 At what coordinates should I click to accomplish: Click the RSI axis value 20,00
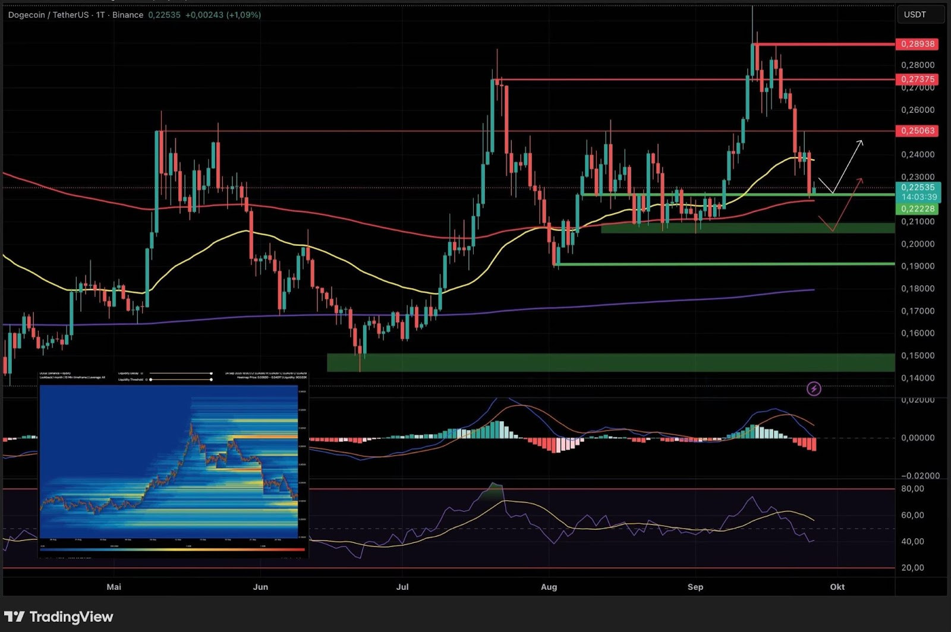click(x=912, y=568)
